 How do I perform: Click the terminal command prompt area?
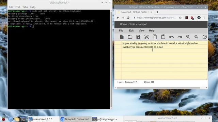tap(33, 26)
